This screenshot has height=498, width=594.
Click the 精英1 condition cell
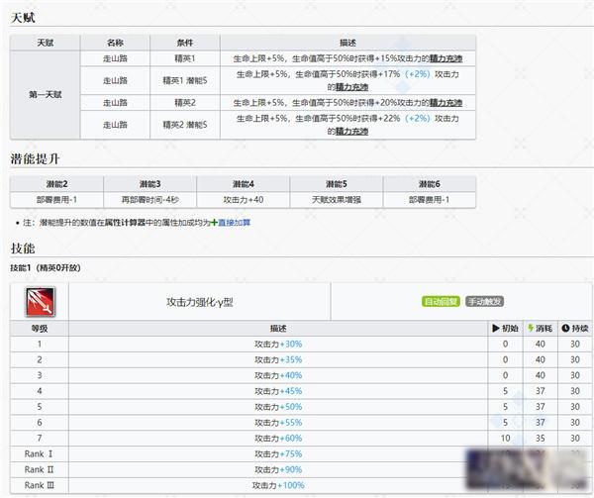pos(185,58)
